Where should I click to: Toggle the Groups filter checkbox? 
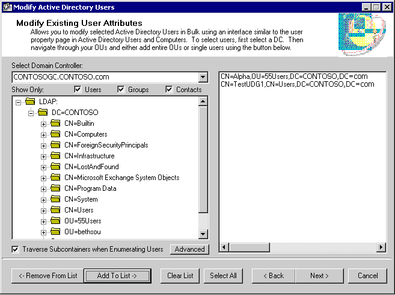tap(121, 90)
